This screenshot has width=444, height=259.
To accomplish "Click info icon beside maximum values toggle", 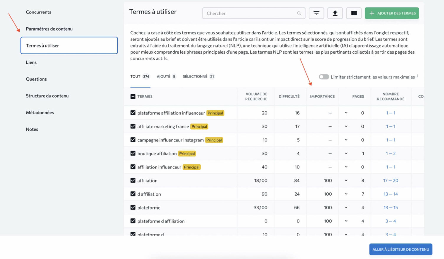I will click(417, 76).
